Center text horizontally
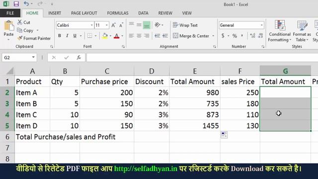 click(139, 36)
